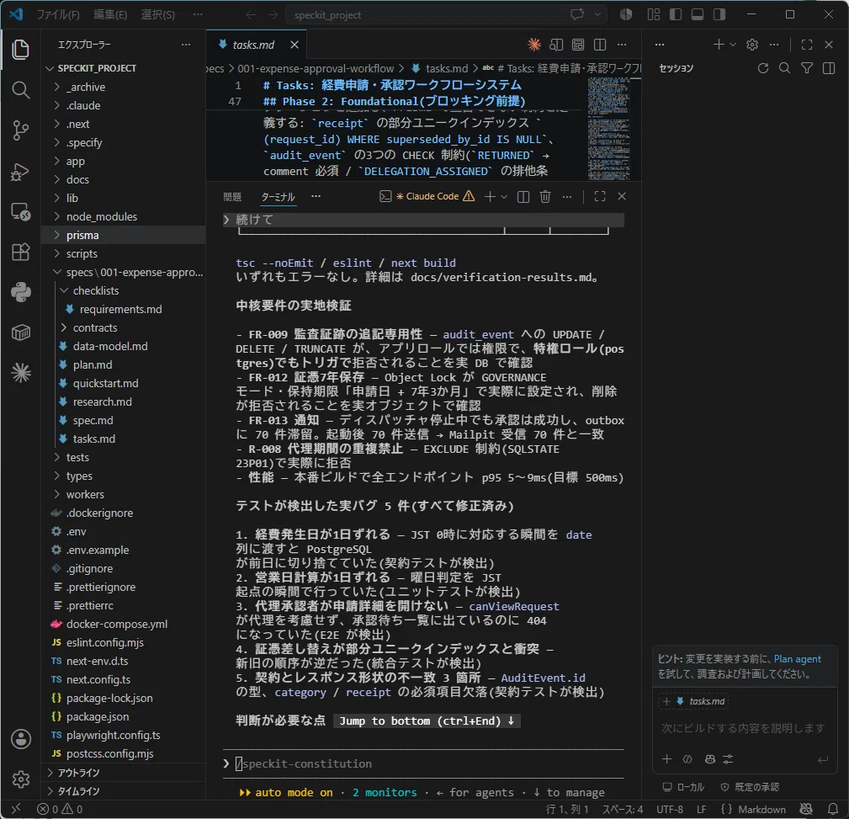Open notifications bell in status bar
849x819 pixels.
tap(833, 809)
